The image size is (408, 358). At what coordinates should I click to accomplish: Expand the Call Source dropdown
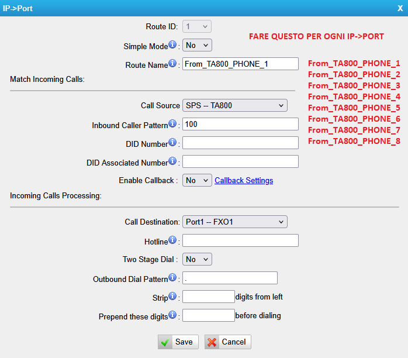tap(234, 106)
